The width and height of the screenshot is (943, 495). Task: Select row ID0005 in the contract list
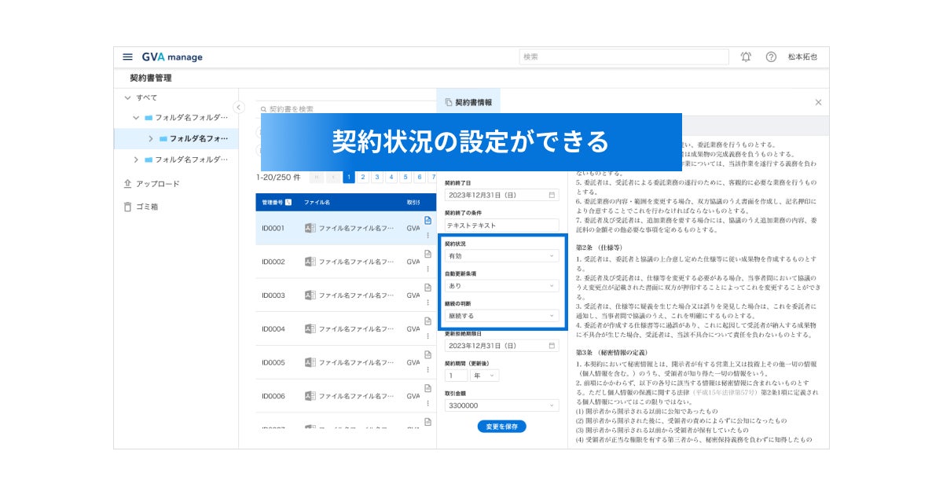tap(346, 363)
